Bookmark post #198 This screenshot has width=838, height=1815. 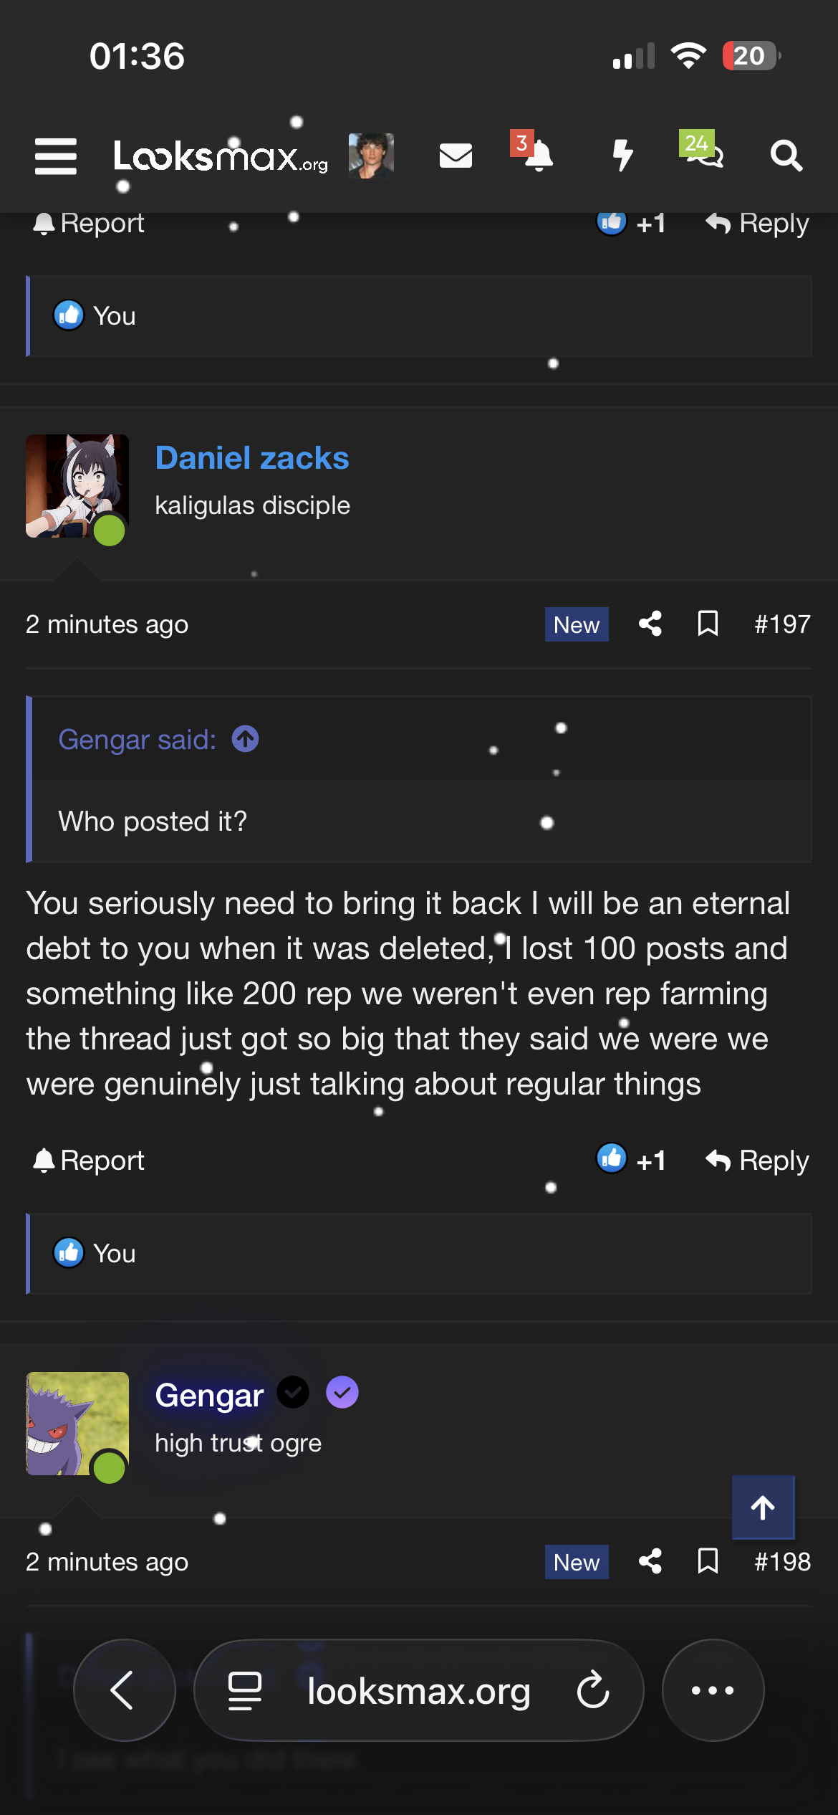coord(708,1561)
